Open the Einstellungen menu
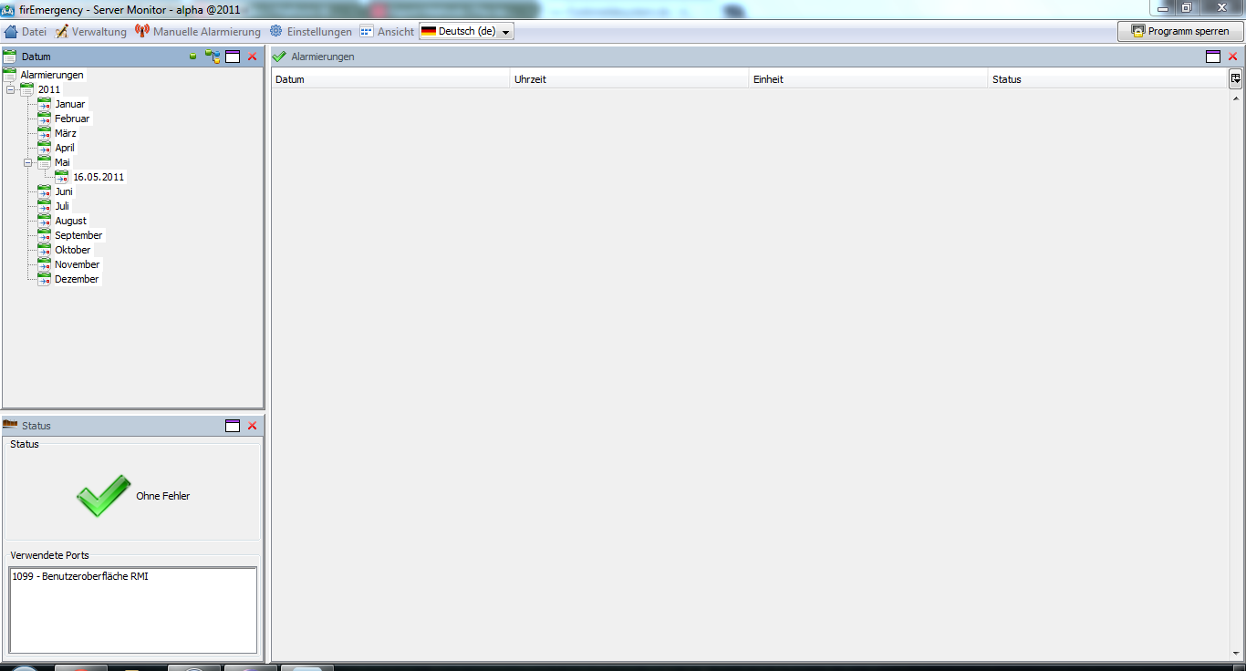 click(x=311, y=32)
